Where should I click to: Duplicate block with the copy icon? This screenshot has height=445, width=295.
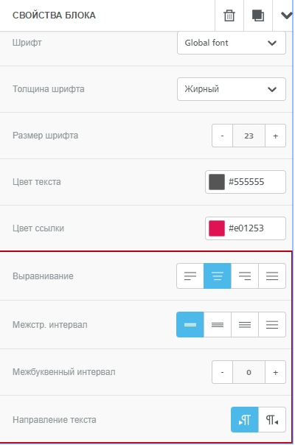pos(258,15)
